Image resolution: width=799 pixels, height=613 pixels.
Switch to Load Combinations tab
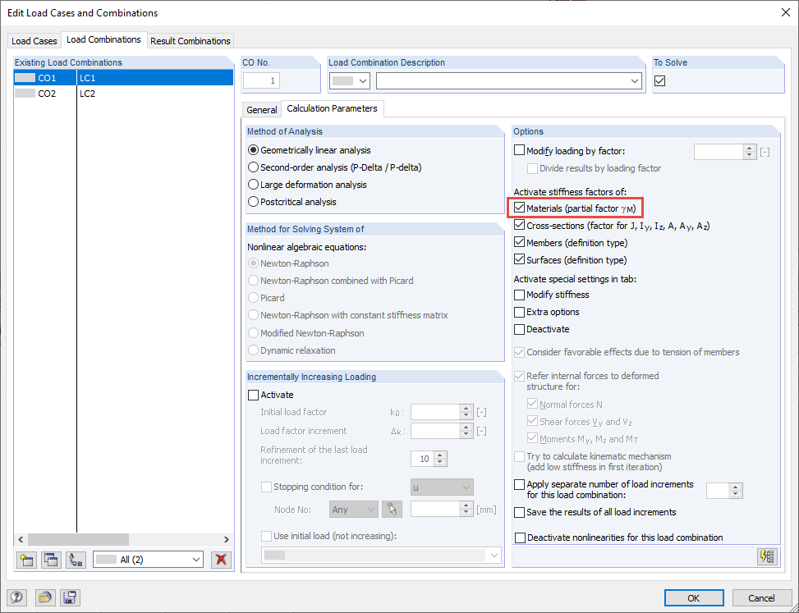(104, 39)
